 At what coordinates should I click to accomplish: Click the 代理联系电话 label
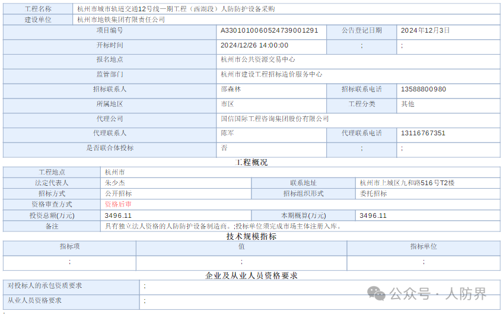(x=362, y=133)
